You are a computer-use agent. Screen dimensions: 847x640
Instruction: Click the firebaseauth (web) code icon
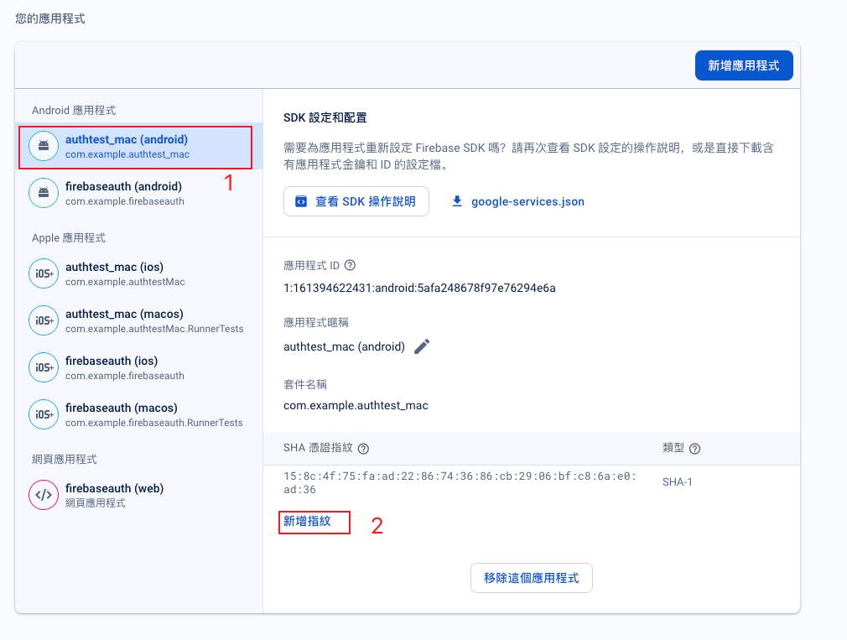[43, 495]
